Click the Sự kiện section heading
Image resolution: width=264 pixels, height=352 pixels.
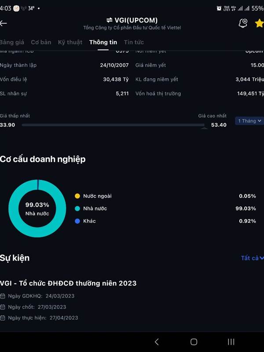click(x=15, y=258)
